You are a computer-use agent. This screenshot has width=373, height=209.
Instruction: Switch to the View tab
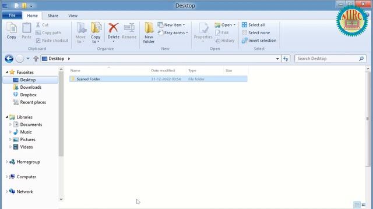coord(73,16)
